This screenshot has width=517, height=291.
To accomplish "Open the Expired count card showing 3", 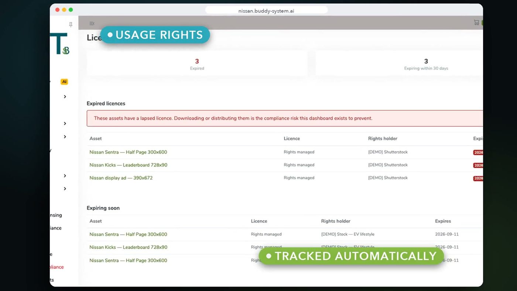I will pyautogui.click(x=197, y=64).
